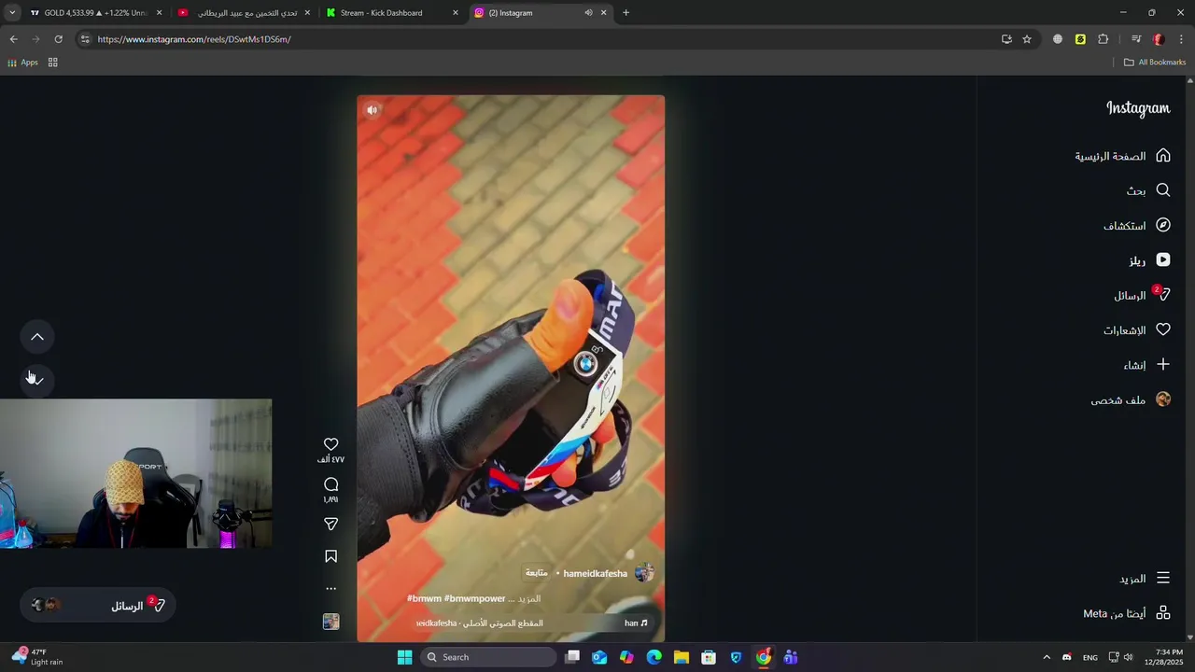Follow hameidkafesha with متابعة button
The image size is (1195, 672).
coord(537,573)
